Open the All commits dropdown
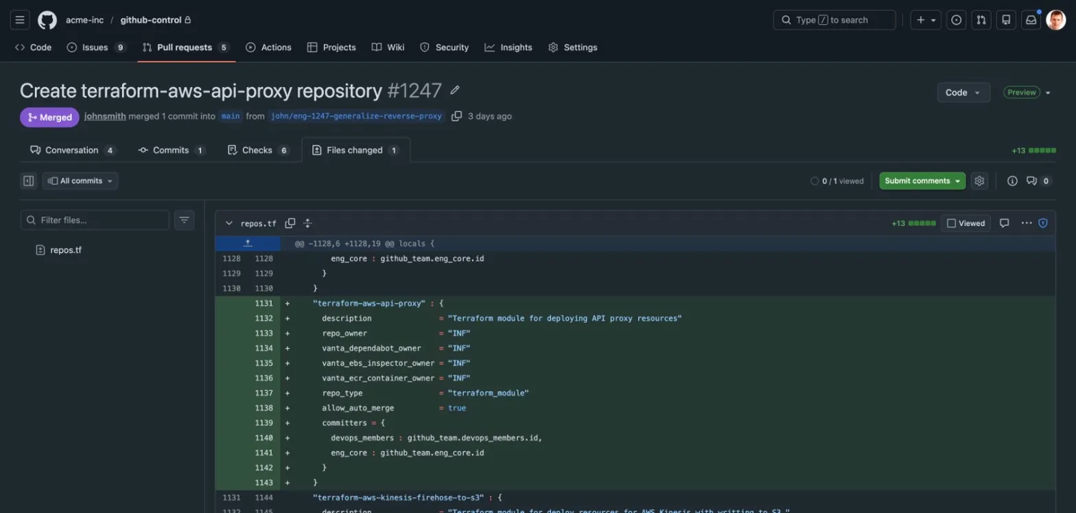This screenshot has height=513, width=1076. point(80,181)
